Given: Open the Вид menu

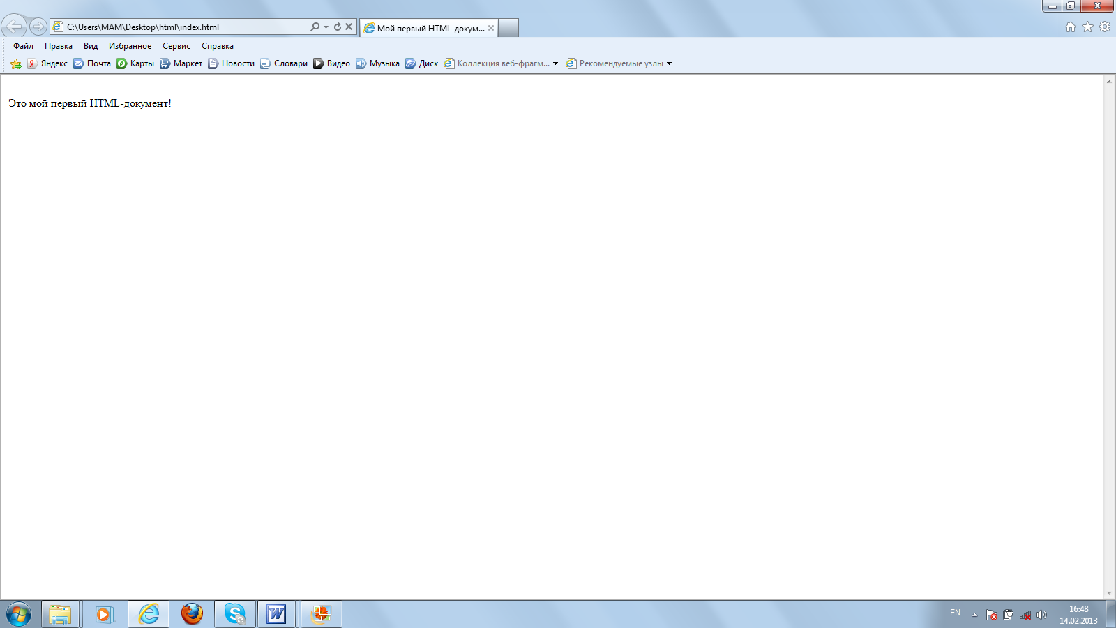Looking at the screenshot, I should [x=91, y=46].
